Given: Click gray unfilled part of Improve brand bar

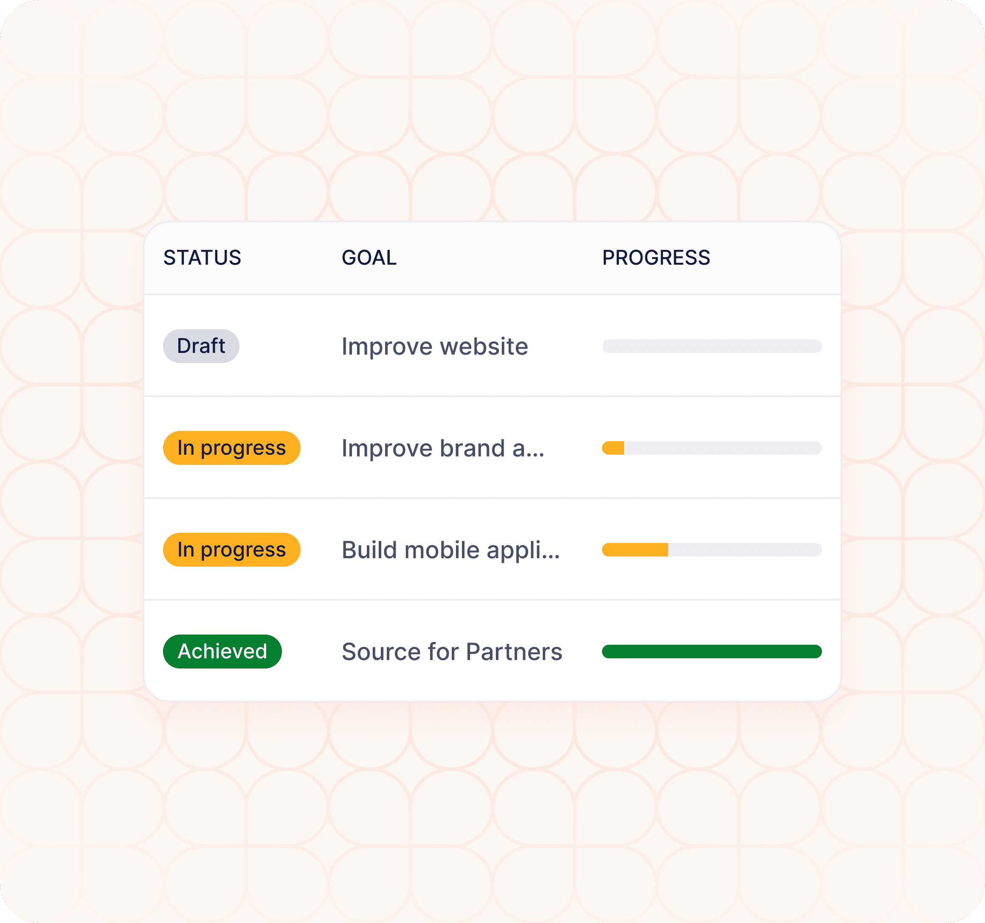Looking at the screenshot, I should pyautogui.click(x=721, y=448).
